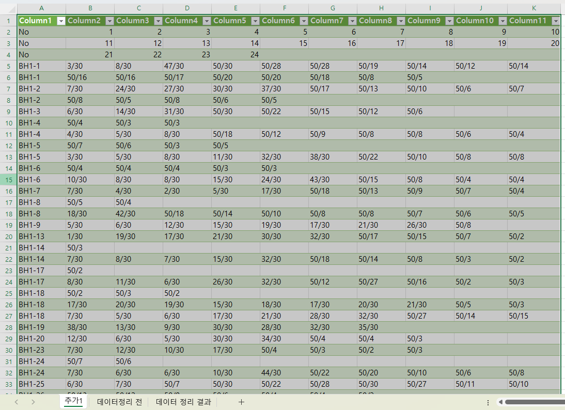Viewport: 565px width, 410px height.
Task: Select column K header
Action: click(534, 8)
